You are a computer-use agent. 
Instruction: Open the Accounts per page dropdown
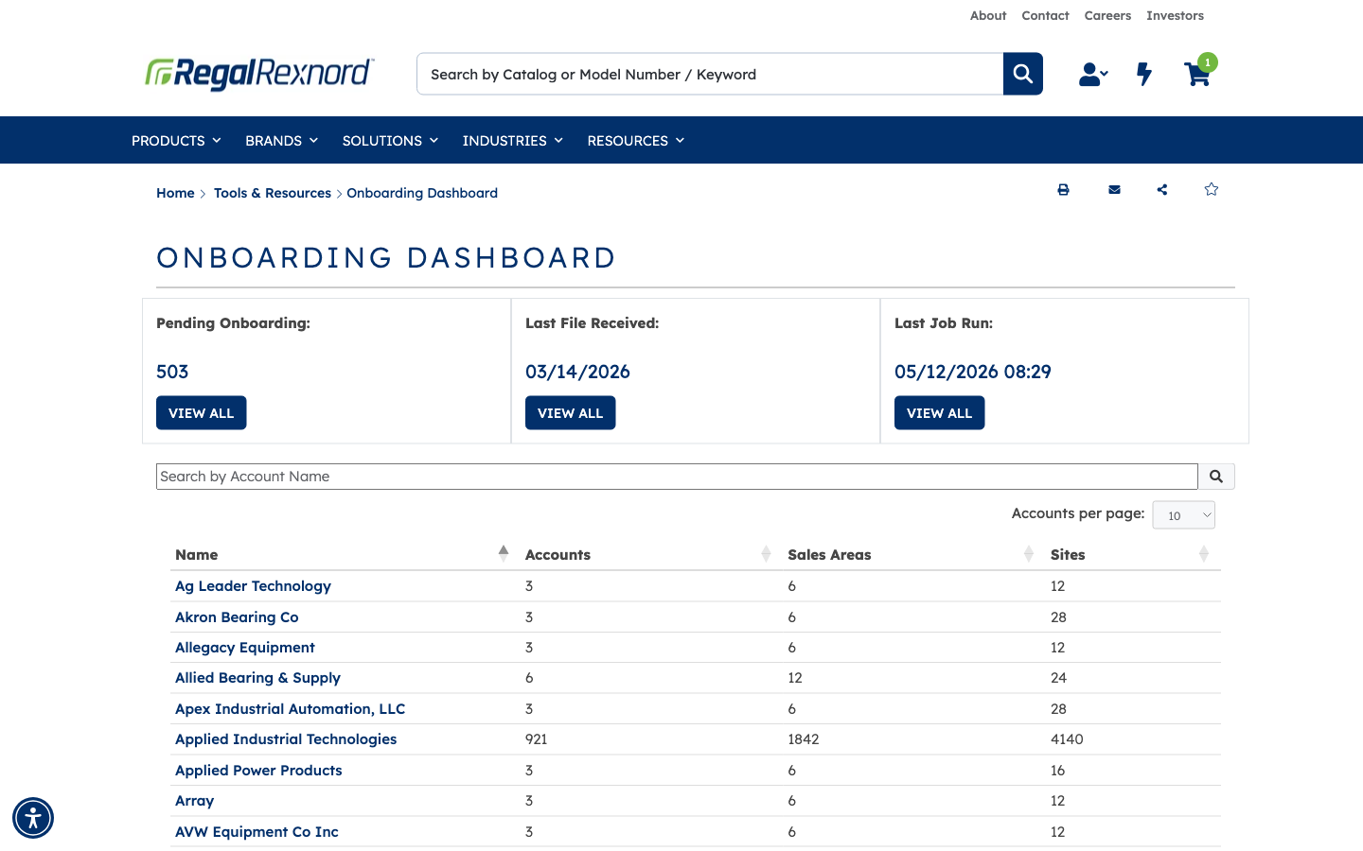click(x=1183, y=515)
